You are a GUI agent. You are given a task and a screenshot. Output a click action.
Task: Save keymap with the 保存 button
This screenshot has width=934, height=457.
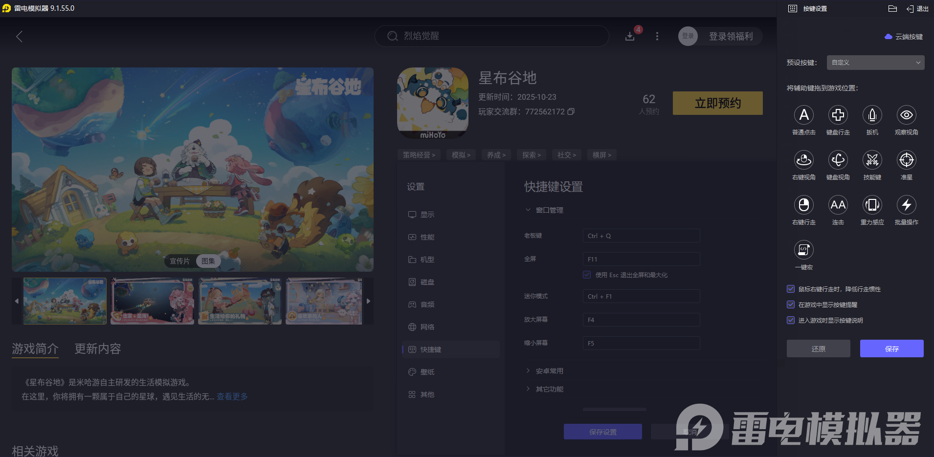tap(891, 348)
